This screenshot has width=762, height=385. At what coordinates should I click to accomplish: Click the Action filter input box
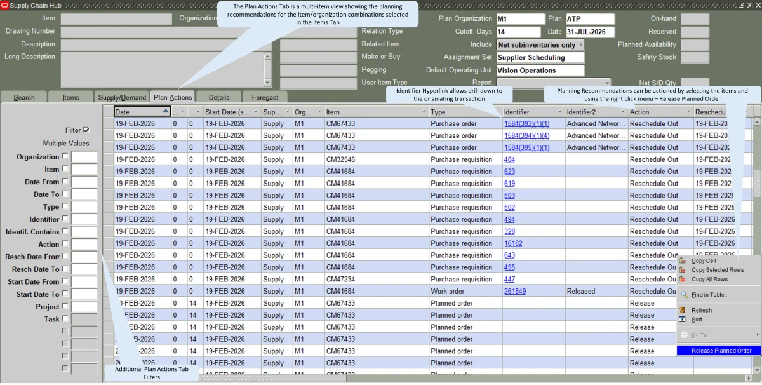[84, 244]
